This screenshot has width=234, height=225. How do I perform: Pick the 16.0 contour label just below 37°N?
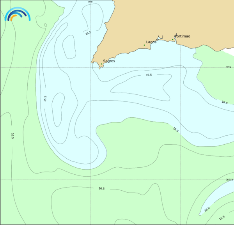[x=224, y=103]
